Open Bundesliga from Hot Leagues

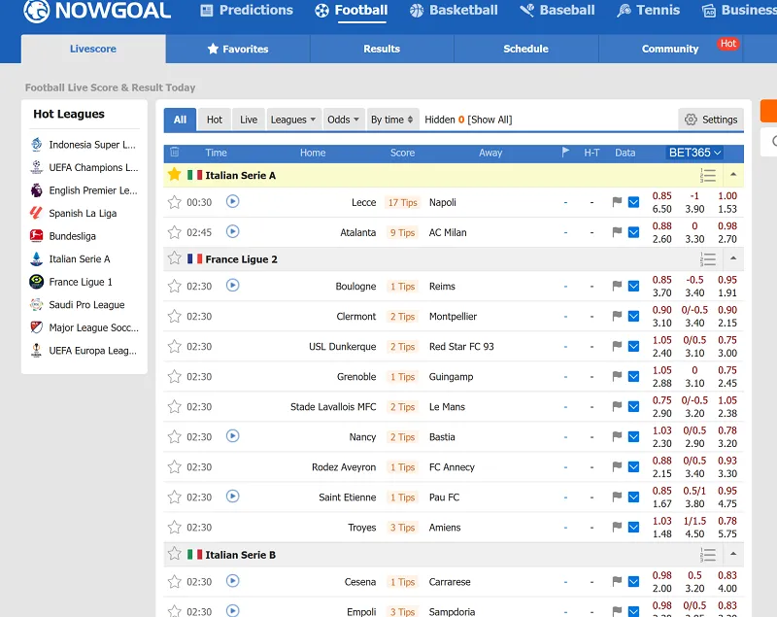74,236
